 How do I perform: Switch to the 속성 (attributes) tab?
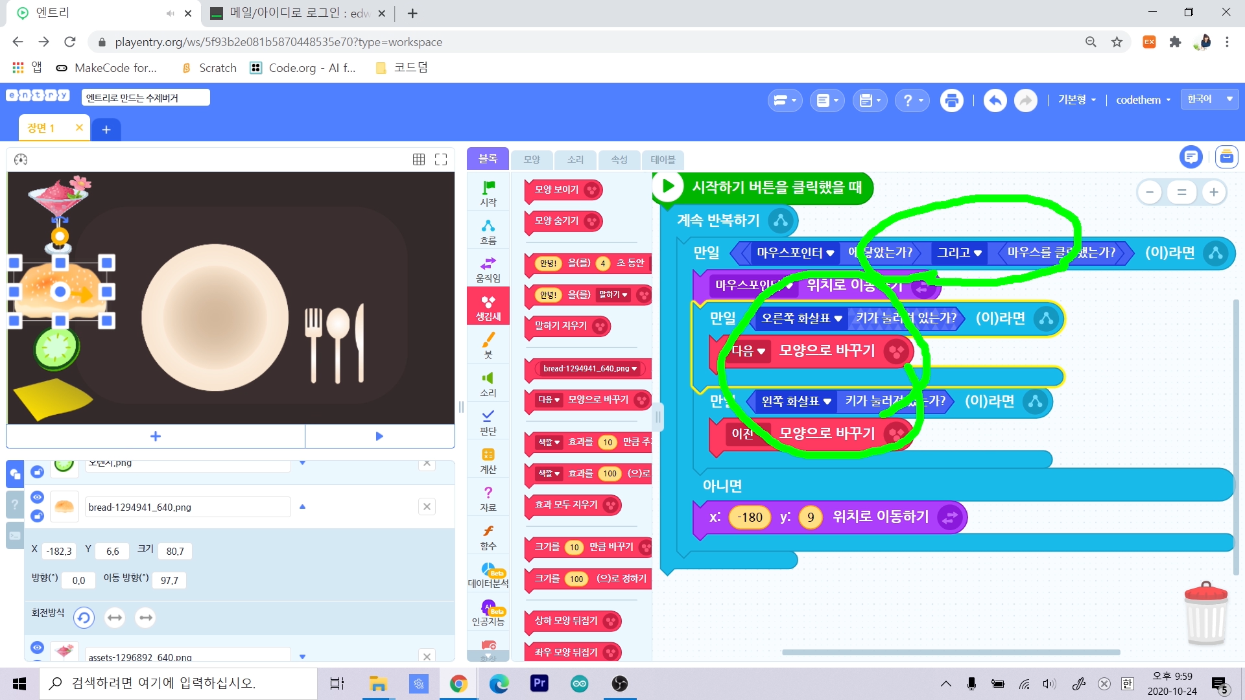point(619,159)
